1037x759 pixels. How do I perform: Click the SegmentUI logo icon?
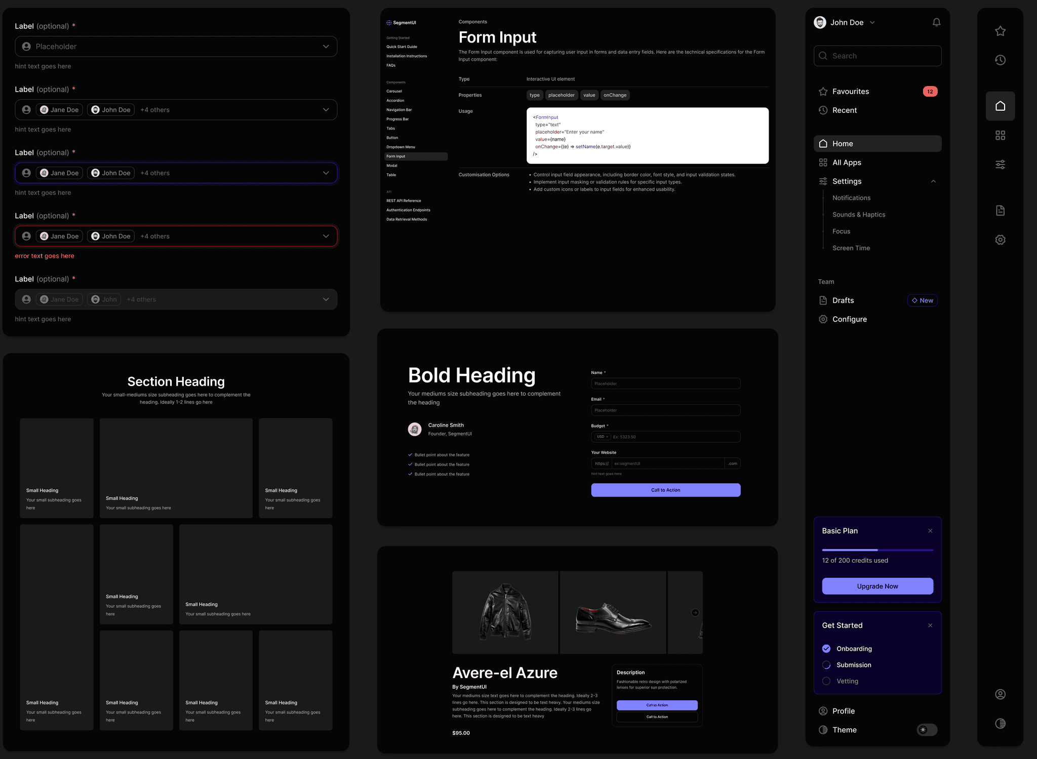389,22
